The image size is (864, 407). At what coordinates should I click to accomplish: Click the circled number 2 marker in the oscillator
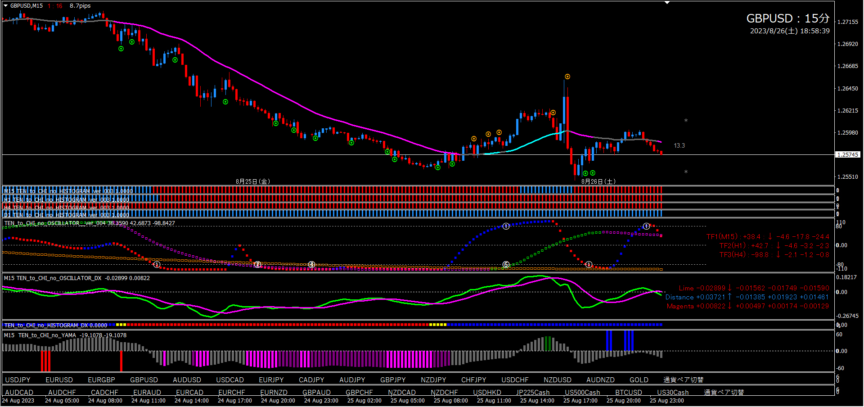pyautogui.click(x=257, y=265)
